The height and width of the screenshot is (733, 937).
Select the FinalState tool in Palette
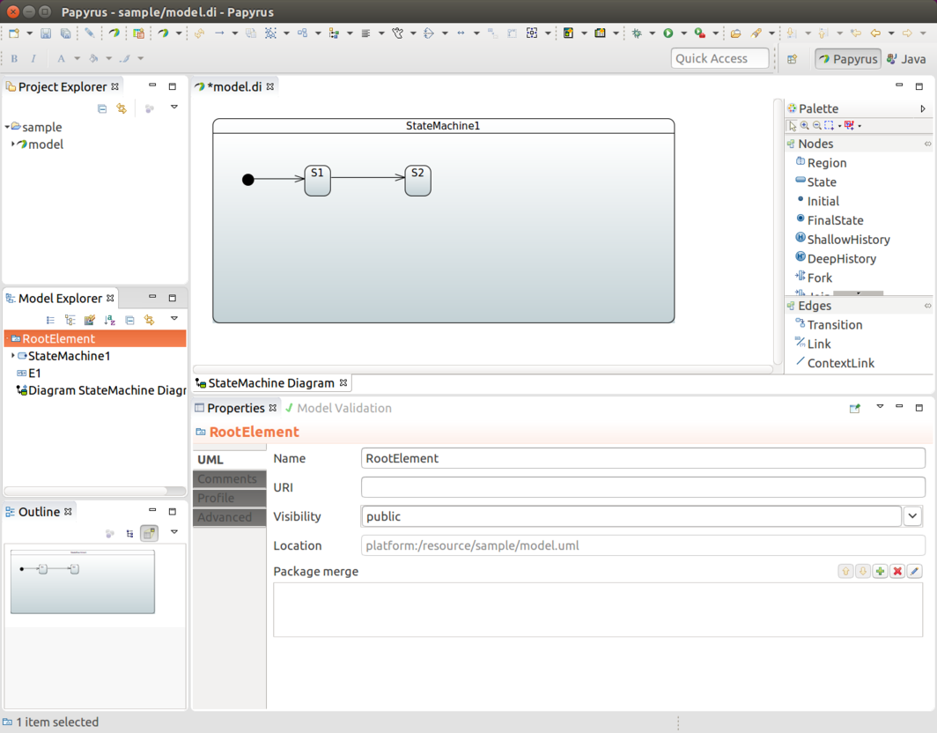[x=829, y=220]
